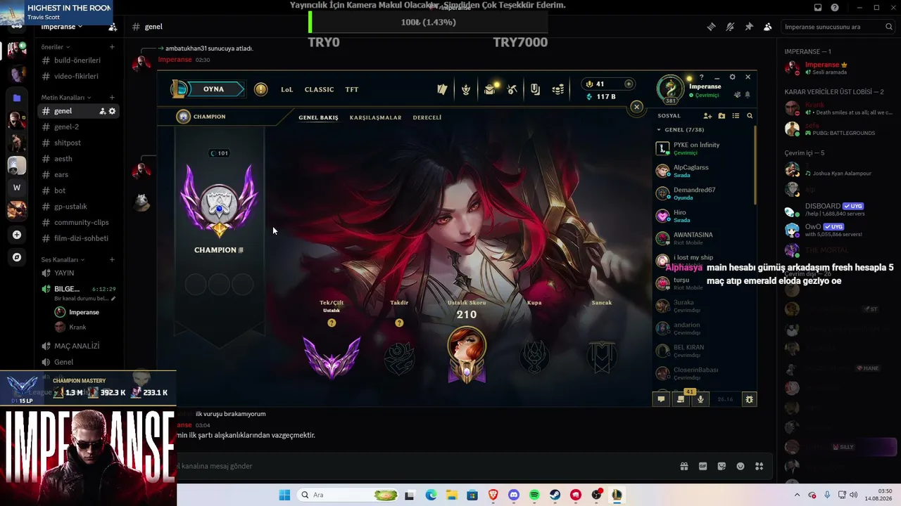Click the help icon under Takdir
The image size is (901, 506).
[399, 323]
